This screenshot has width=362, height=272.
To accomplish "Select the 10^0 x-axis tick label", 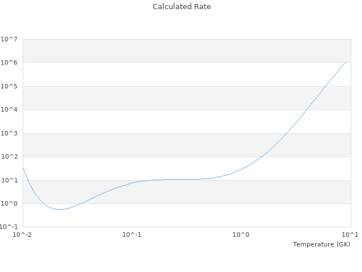I will point(242,234).
